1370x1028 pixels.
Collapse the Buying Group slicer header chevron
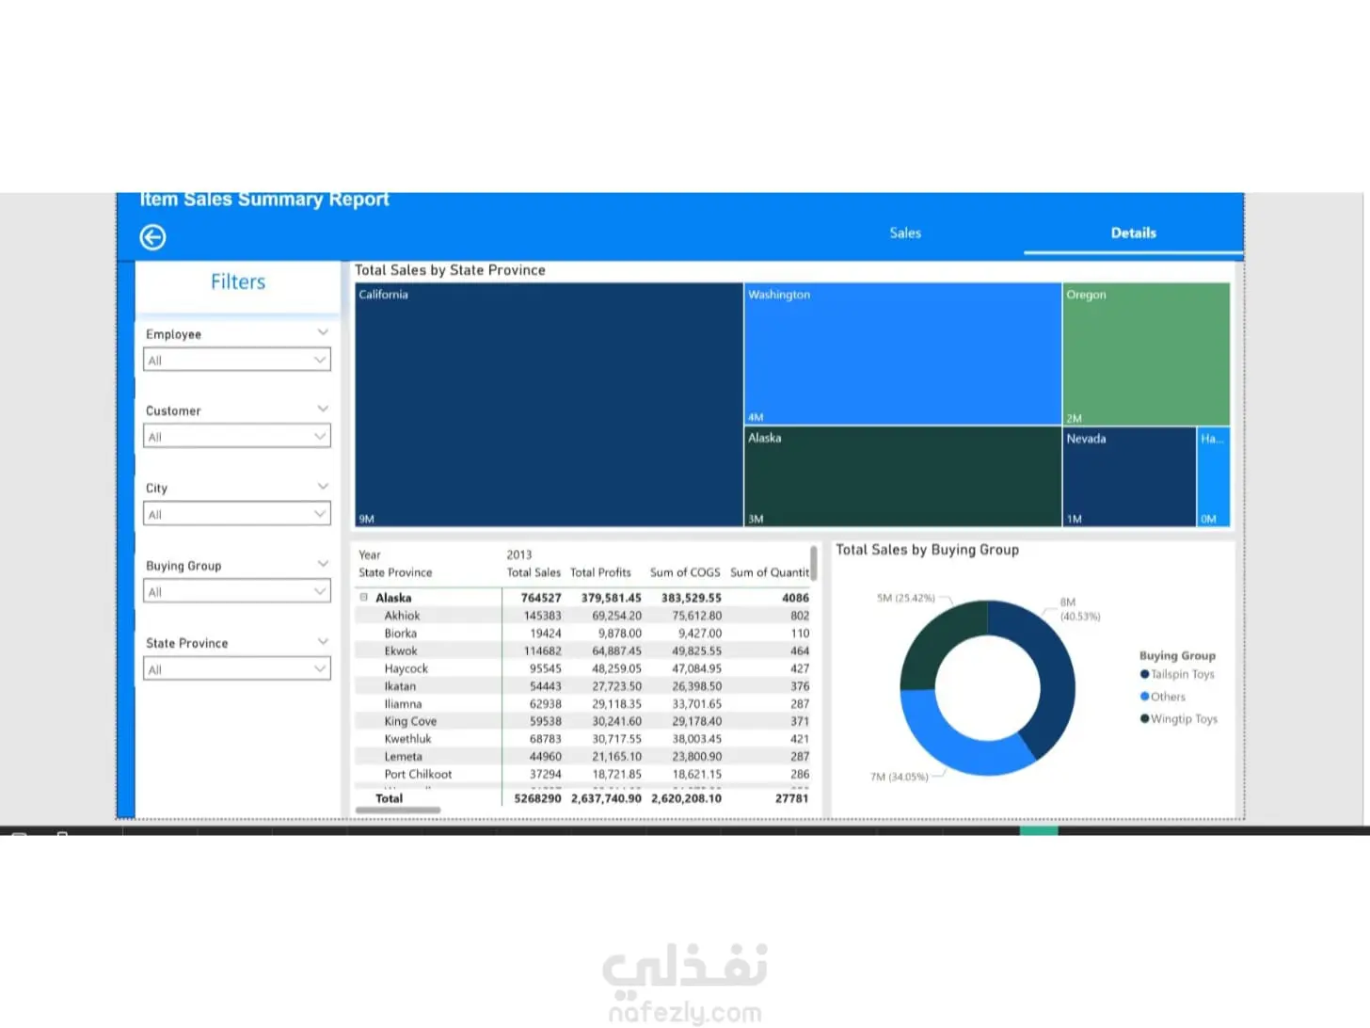click(x=323, y=564)
